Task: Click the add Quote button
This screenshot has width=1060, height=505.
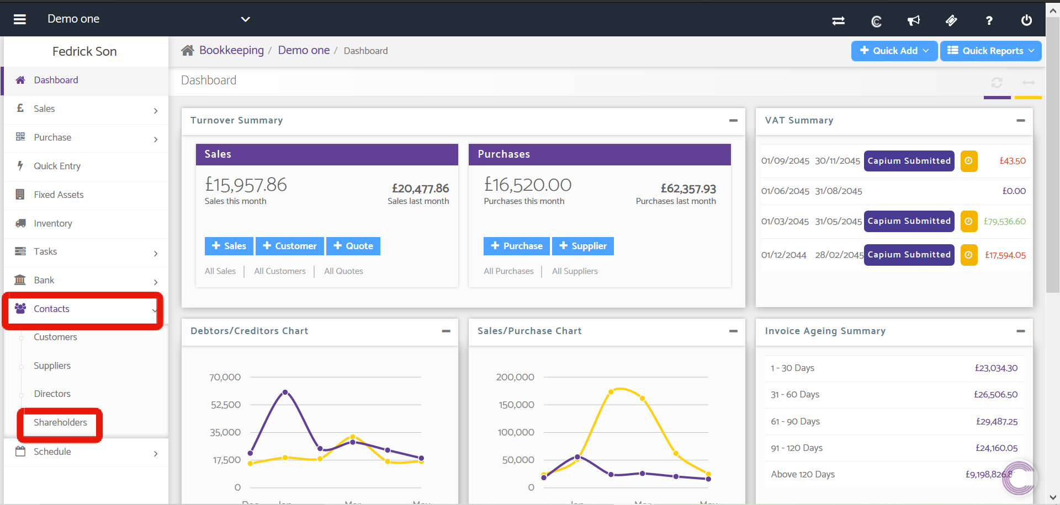Action: [x=353, y=246]
